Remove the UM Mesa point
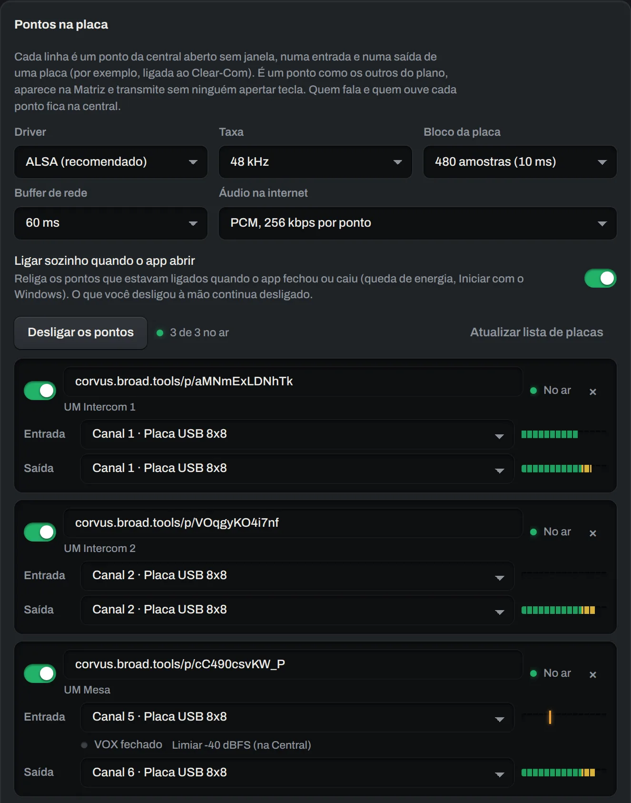 click(x=592, y=674)
